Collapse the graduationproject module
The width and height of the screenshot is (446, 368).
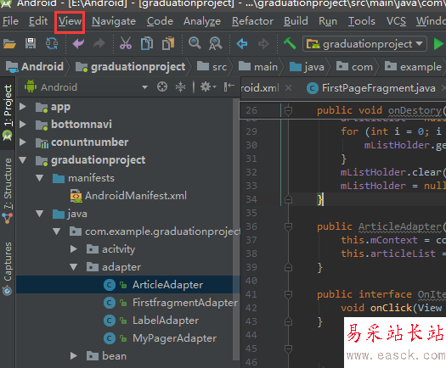(23, 160)
